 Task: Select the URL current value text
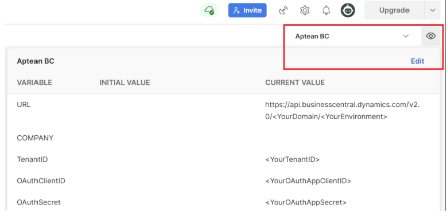click(343, 111)
